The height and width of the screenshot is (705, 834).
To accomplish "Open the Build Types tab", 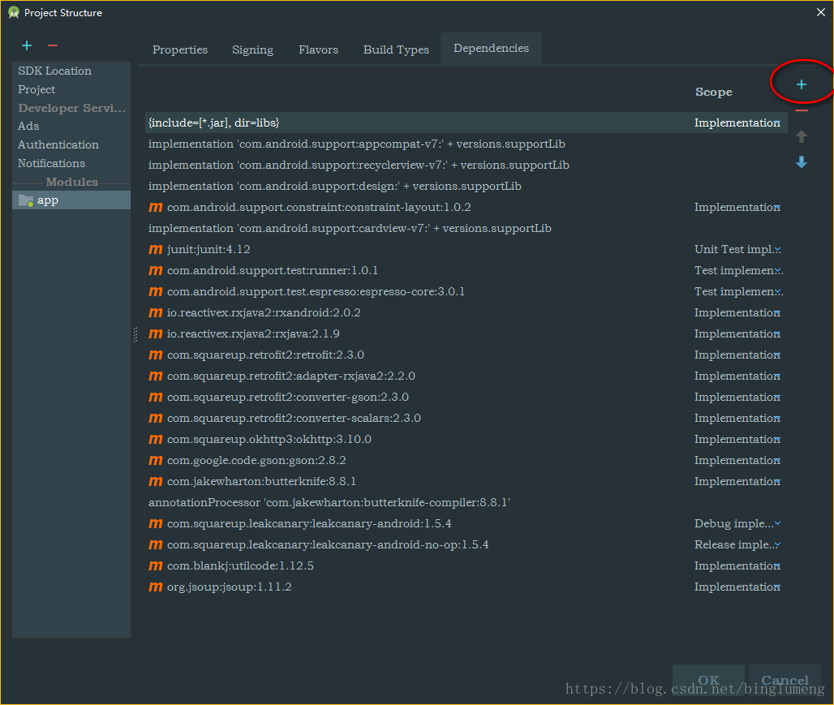I will 396,49.
